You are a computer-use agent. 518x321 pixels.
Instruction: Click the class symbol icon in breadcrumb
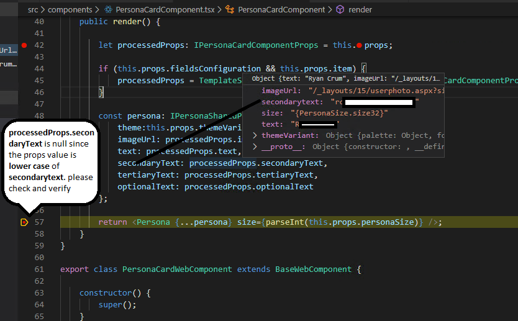tap(230, 9)
